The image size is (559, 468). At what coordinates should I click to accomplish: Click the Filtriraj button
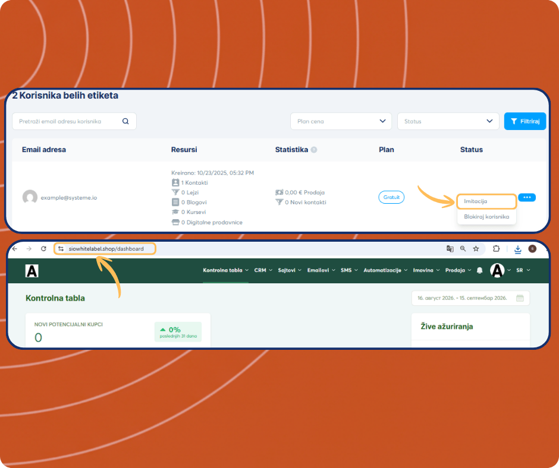[x=525, y=121]
